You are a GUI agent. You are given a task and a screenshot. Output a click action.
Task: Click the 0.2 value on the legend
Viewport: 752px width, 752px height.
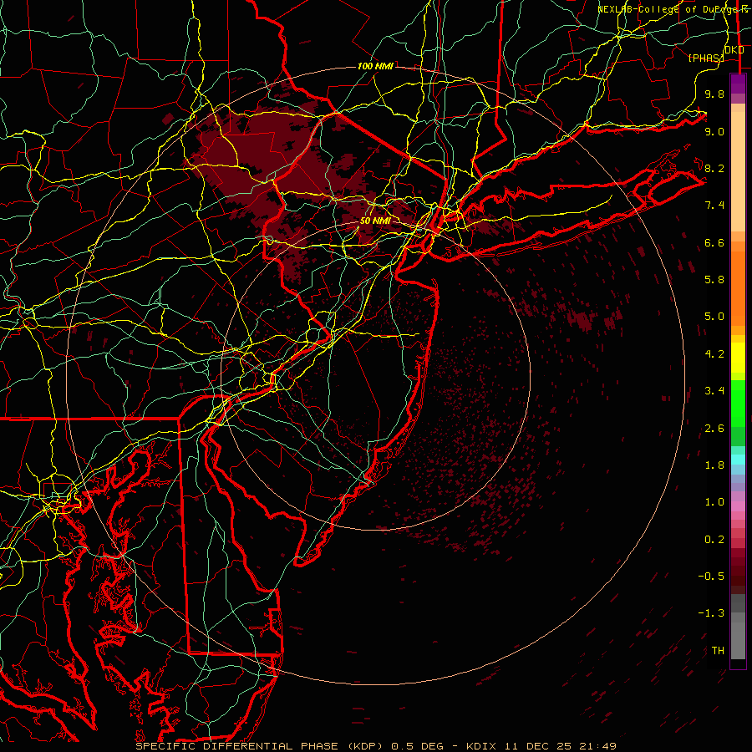tap(714, 540)
